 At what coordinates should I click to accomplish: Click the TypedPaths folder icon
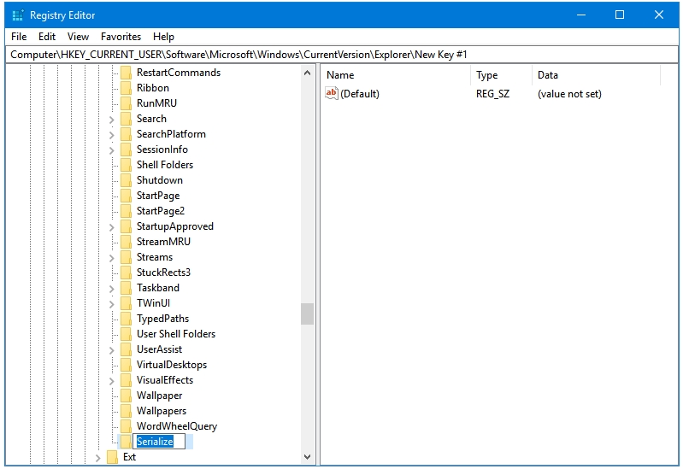(x=126, y=319)
